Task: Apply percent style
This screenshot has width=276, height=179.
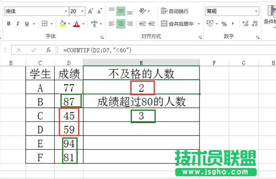Action: 224,24
